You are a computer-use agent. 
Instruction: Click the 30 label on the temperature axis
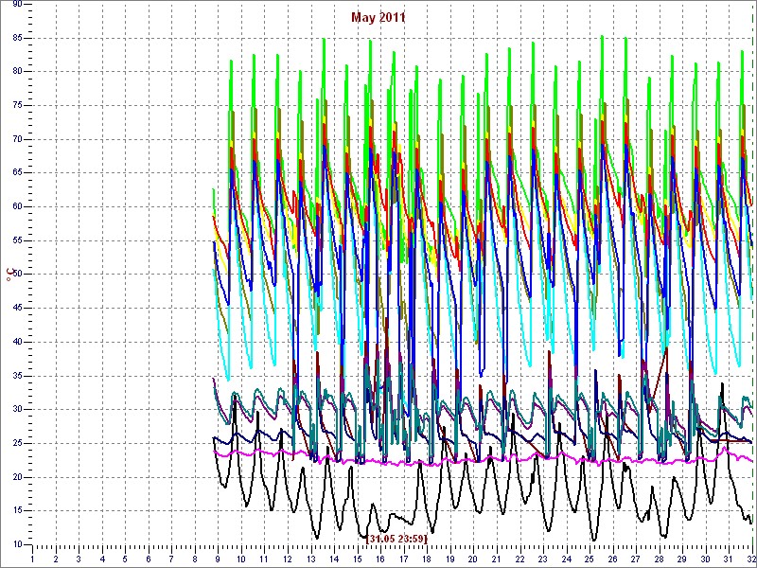[17, 410]
